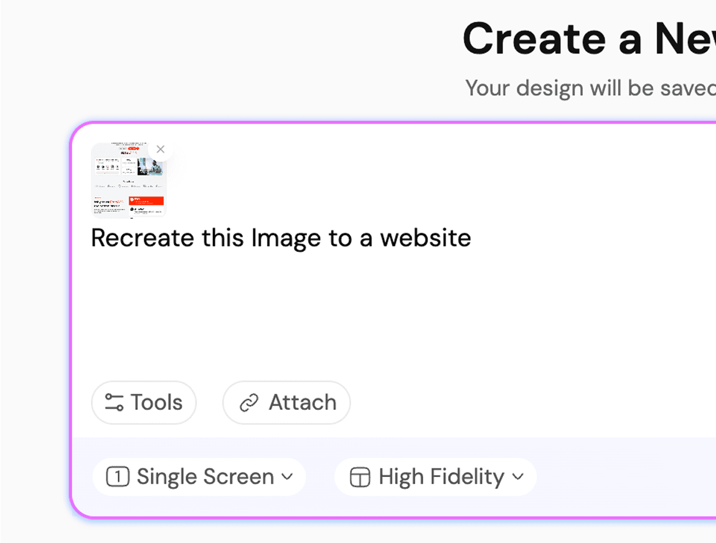716x543 pixels.
Task: Remove the attached image with the X
Action: coord(161,149)
